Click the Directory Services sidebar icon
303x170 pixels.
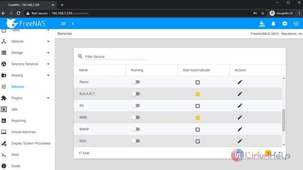click(x=4, y=64)
